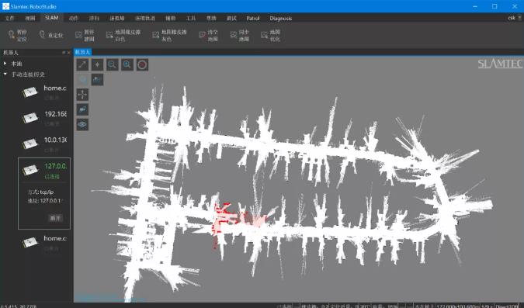Open the Diagnosis menu
This screenshot has height=308, width=524.
pyautogui.click(x=281, y=18)
